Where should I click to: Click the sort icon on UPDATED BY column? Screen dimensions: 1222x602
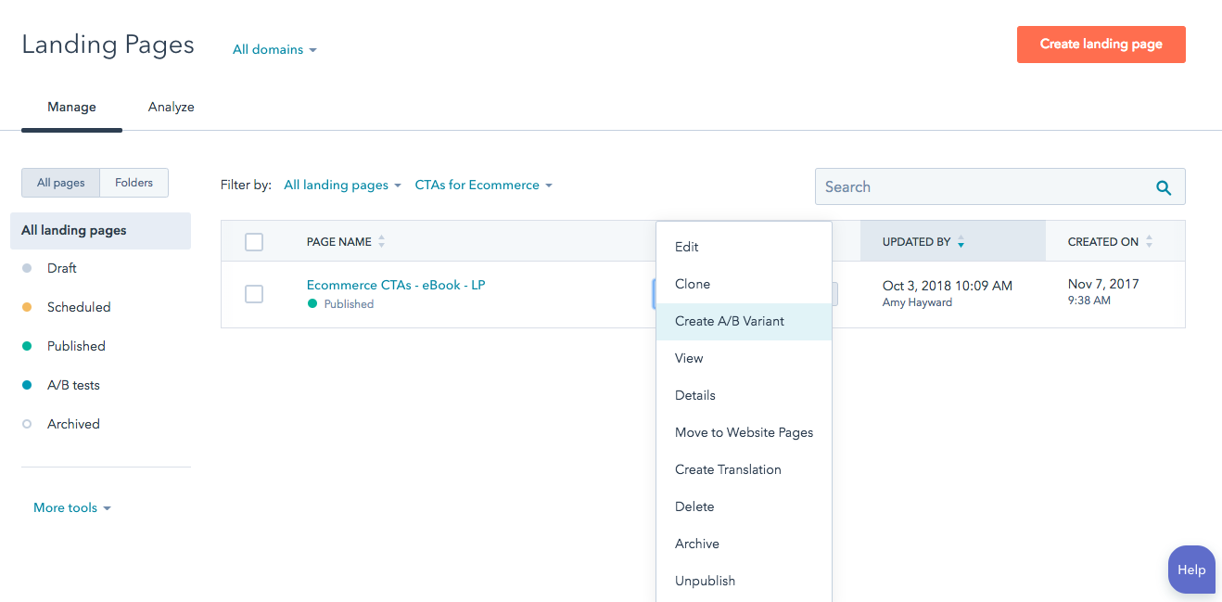click(x=961, y=241)
